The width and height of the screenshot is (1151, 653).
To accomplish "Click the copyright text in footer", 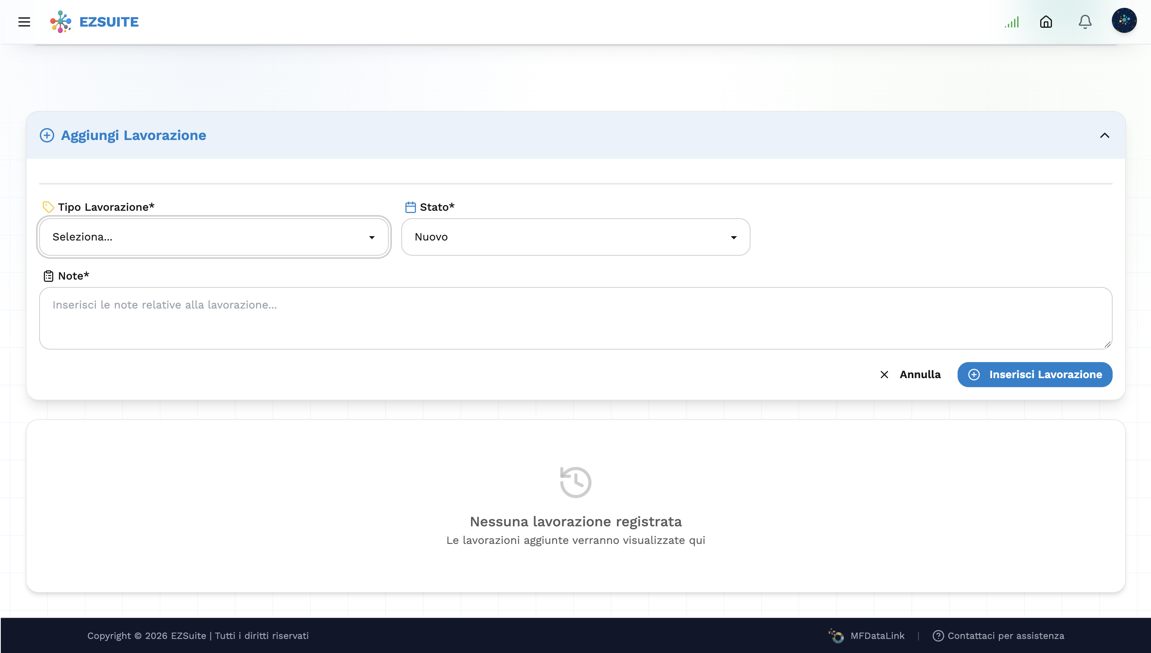I will pyautogui.click(x=198, y=635).
